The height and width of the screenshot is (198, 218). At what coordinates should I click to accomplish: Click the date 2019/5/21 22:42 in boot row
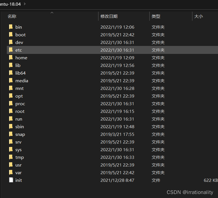tap(117, 35)
